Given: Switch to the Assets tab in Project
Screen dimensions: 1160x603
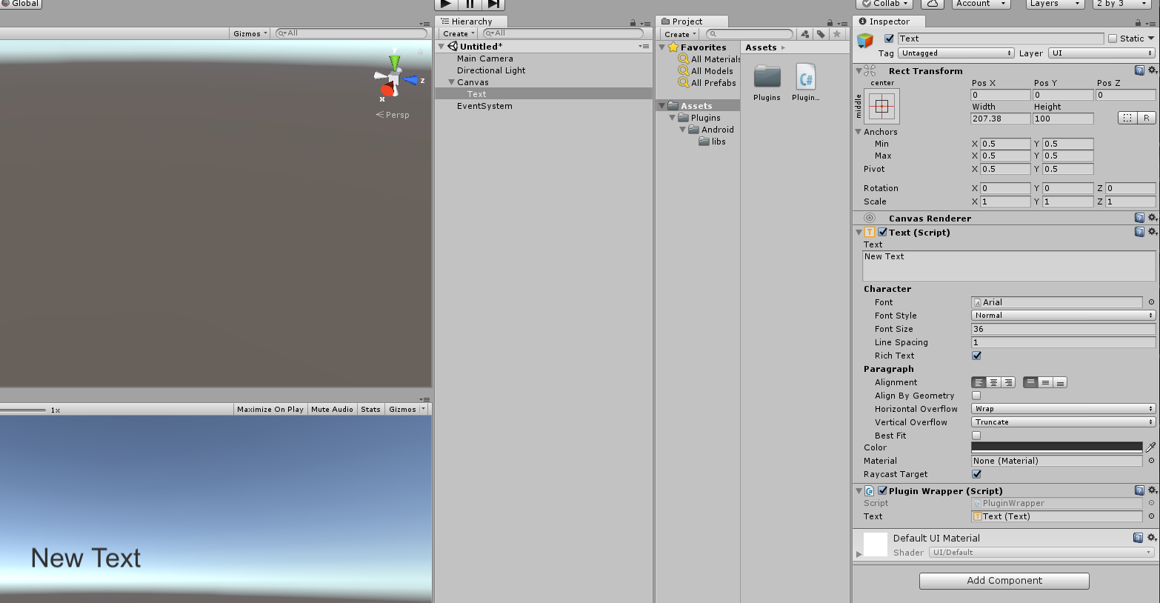Looking at the screenshot, I should [761, 47].
